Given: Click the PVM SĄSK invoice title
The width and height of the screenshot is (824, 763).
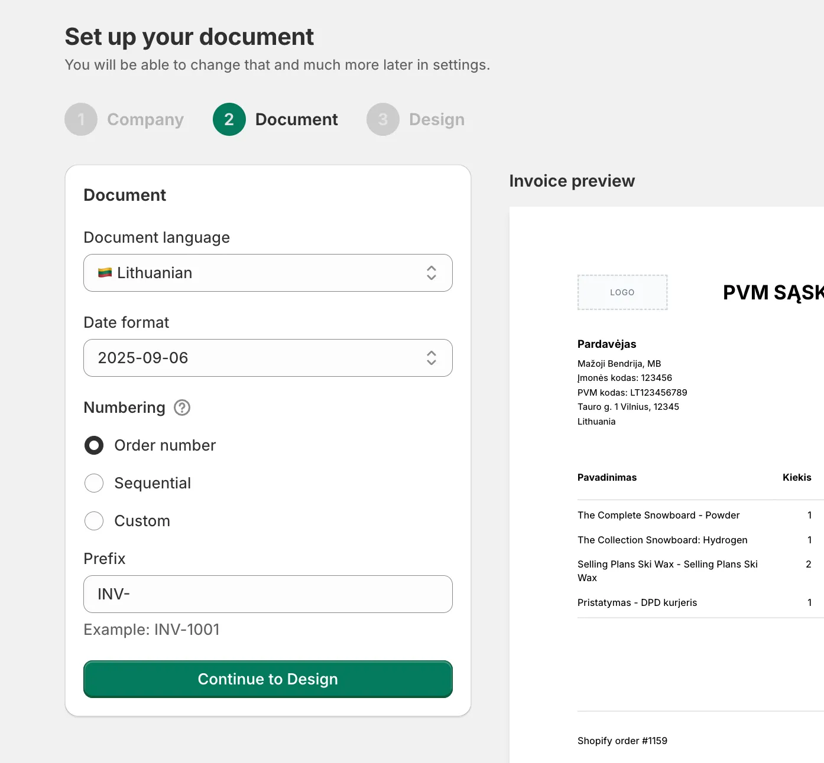Looking at the screenshot, I should 773,292.
